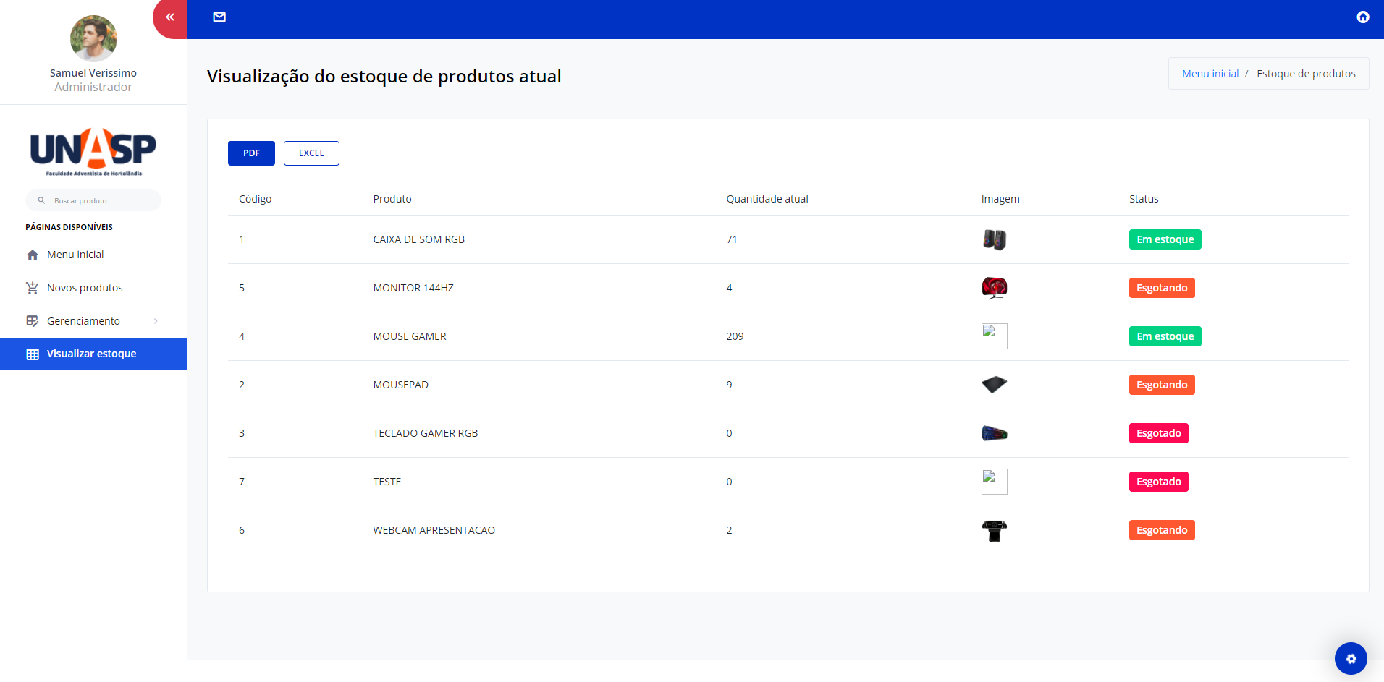
Task: Click the UNASP logo
Action: click(x=93, y=150)
